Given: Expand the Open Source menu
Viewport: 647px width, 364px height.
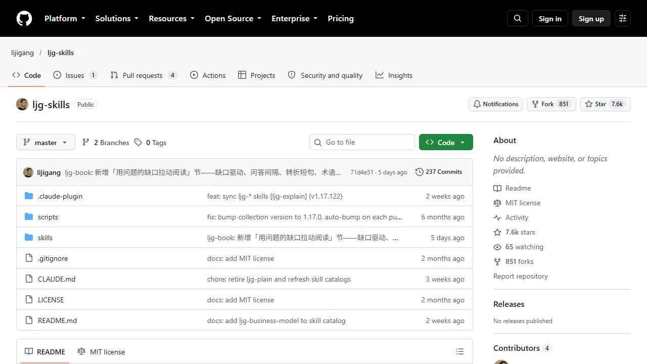Looking at the screenshot, I should tap(233, 18).
